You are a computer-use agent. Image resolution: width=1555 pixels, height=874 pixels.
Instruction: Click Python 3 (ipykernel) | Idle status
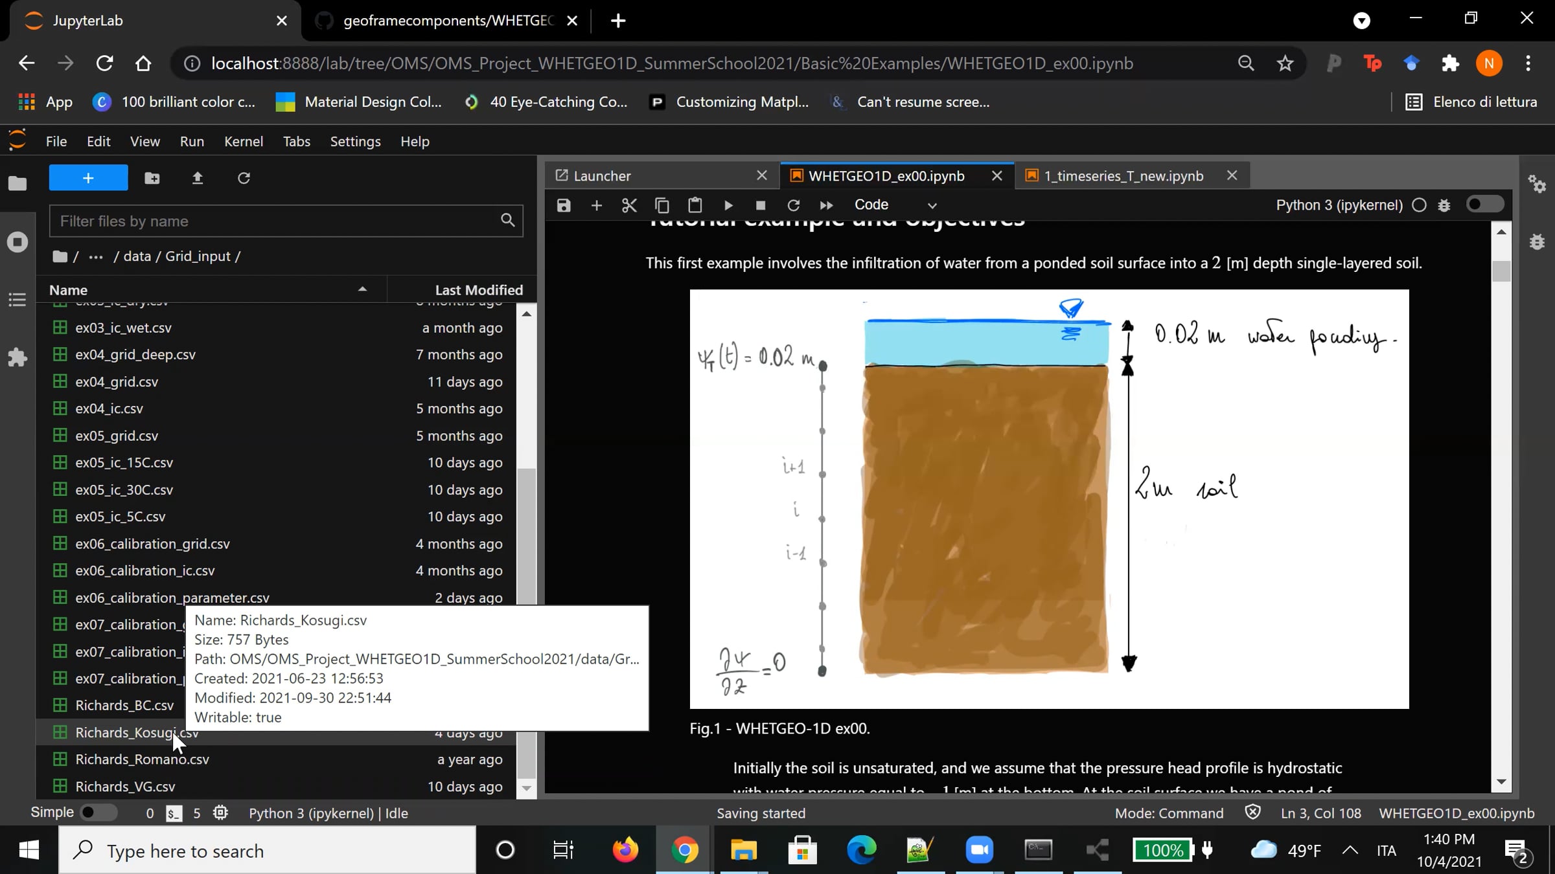point(328,813)
